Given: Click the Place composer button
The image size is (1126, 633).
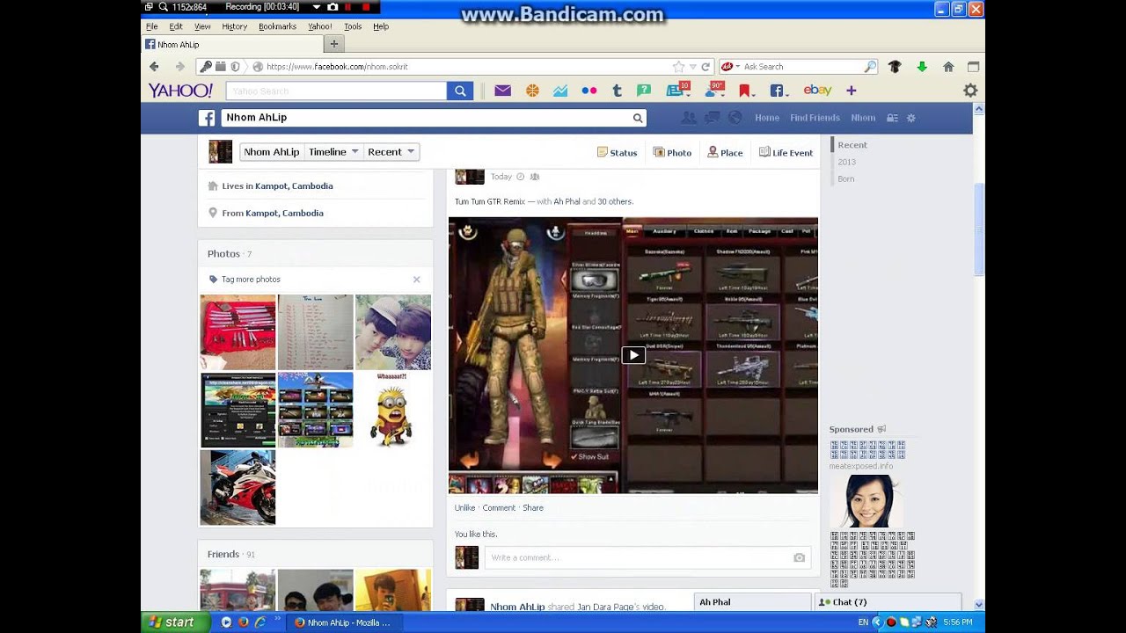Looking at the screenshot, I should click(x=726, y=153).
